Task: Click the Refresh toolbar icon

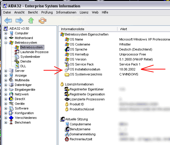Action: pyautogui.click(x=42, y=21)
